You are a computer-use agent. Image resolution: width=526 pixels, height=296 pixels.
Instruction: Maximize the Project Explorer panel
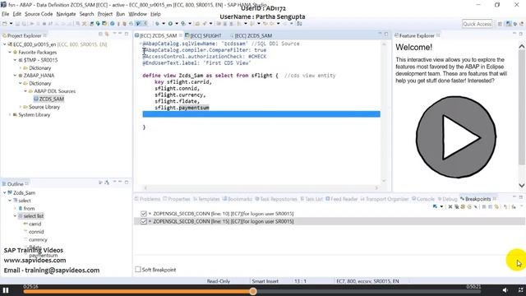tap(127, 34)
